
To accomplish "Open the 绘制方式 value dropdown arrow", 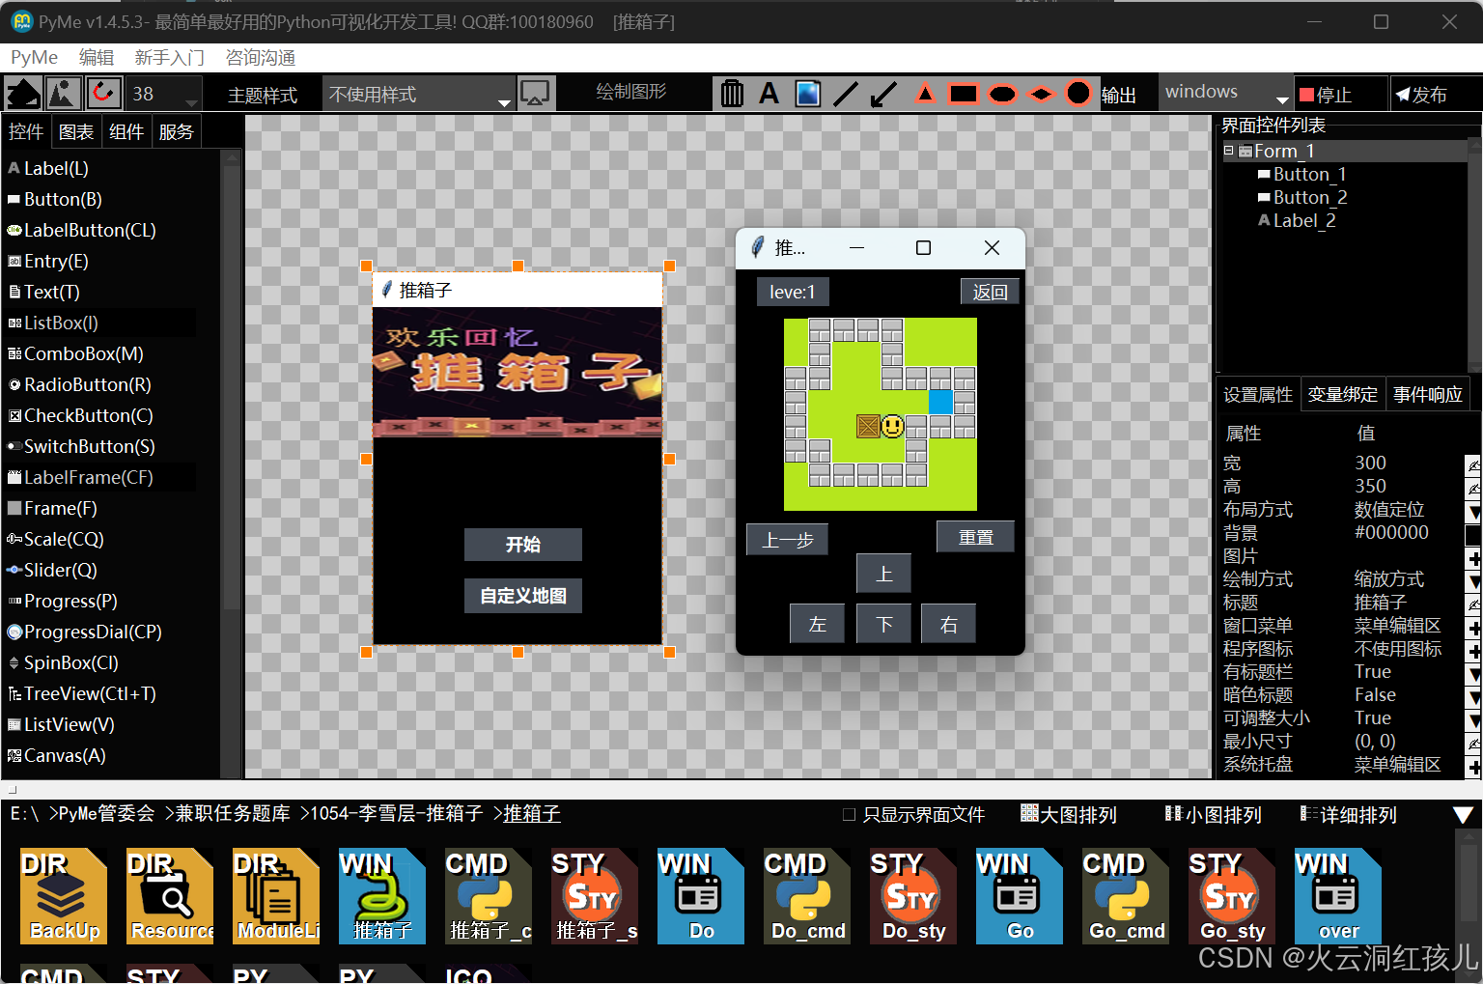I will (x=1473, y=580).
